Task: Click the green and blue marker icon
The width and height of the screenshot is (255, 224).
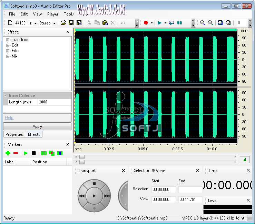Action: click(60, 153)
